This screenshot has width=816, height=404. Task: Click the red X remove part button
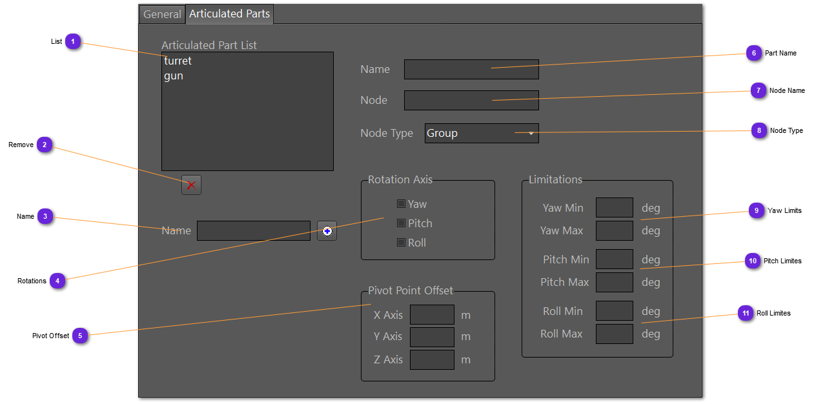pos(191,185)
